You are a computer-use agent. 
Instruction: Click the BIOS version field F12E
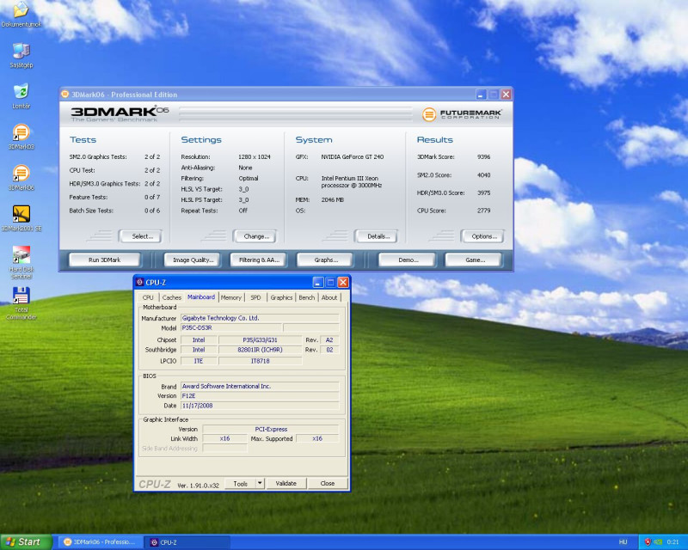tap(260, 395)
